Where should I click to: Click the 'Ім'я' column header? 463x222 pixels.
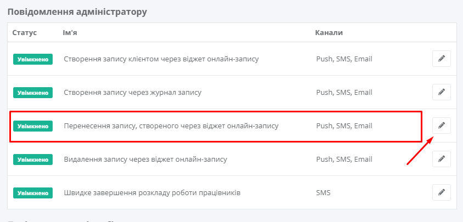[x=70, y=32]
